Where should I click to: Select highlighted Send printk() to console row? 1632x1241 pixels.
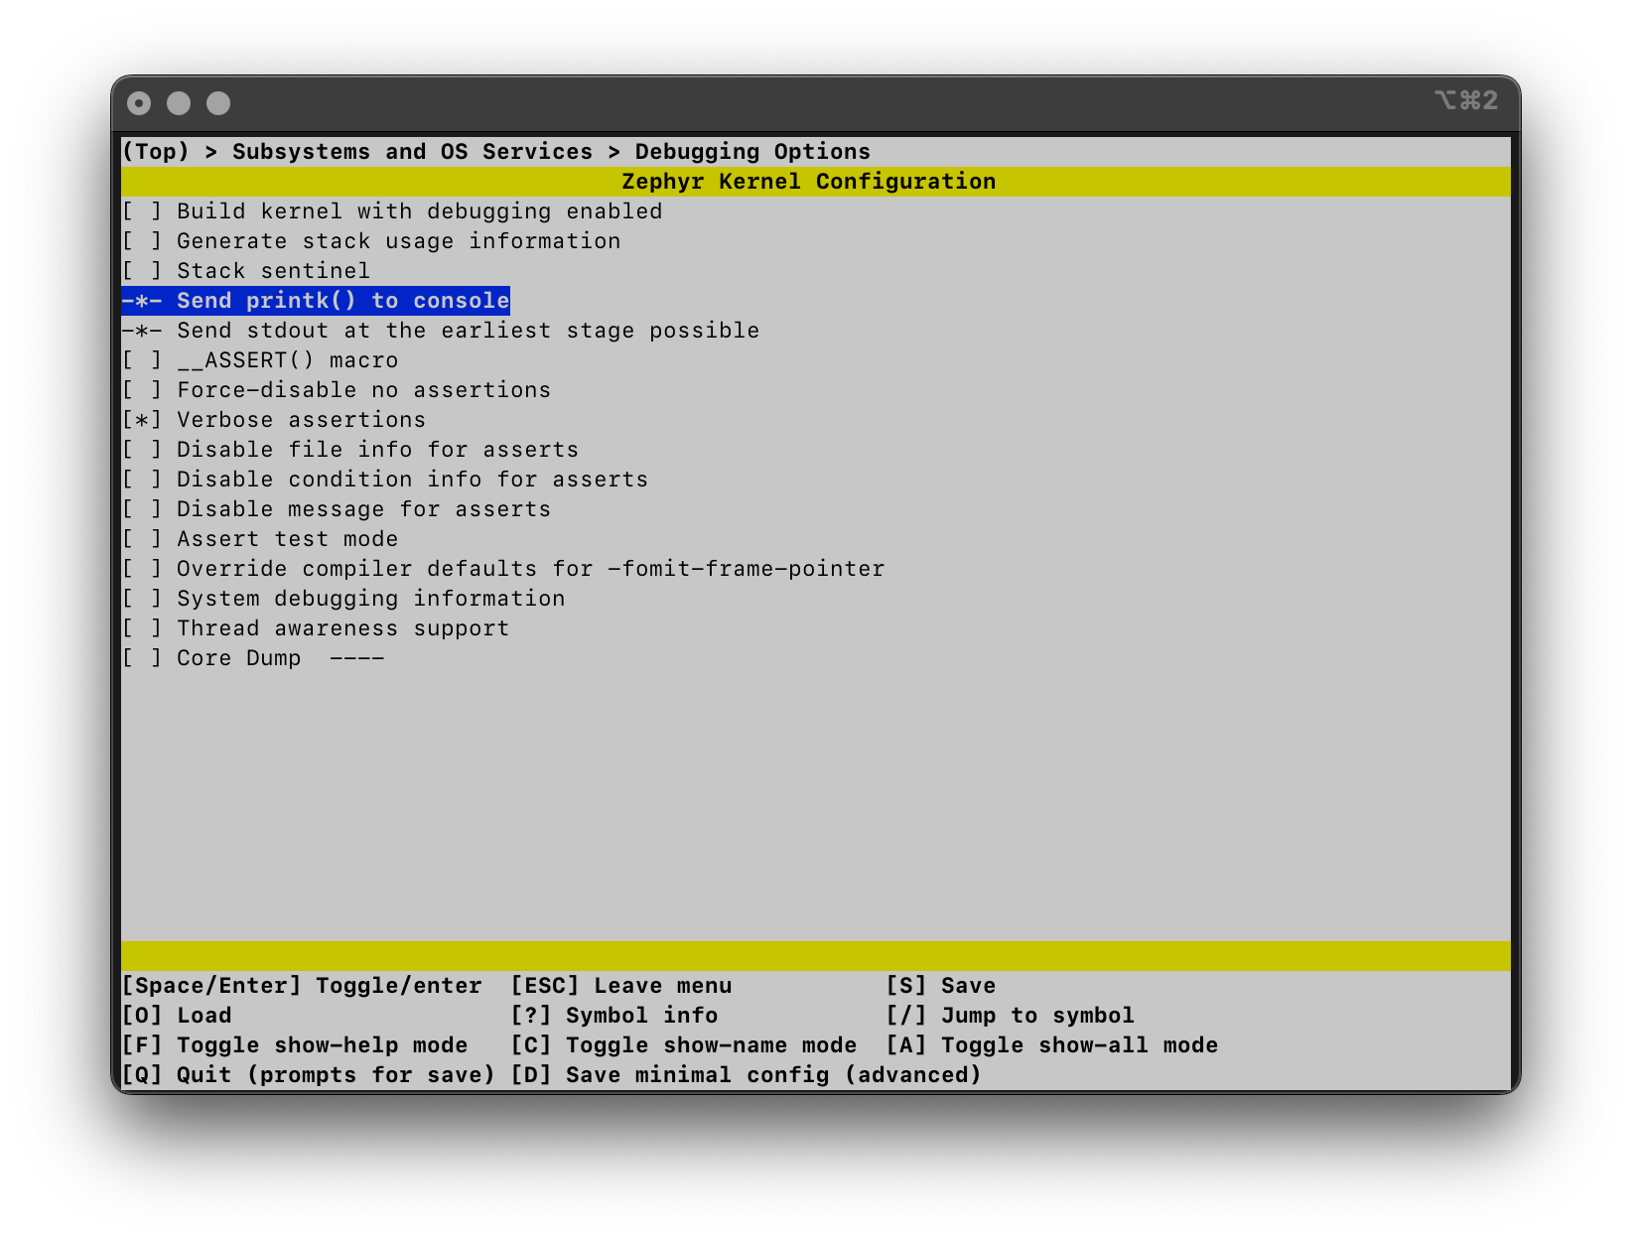coord(316,301)
